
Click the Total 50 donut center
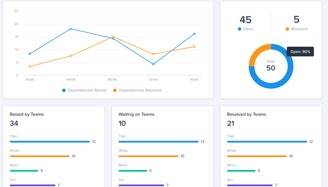coord(271,66)
